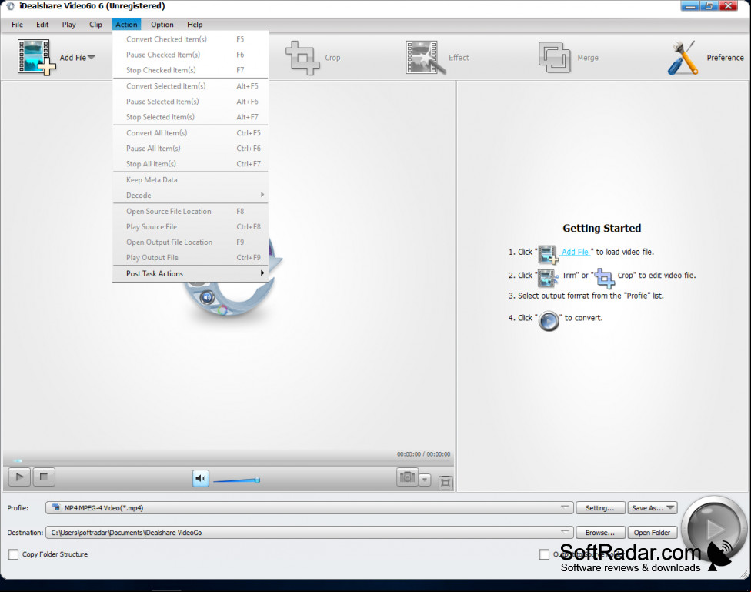Choose Play Source File menu entry
This screenshot has height=592, width=751.
click(x=191, y=227)
